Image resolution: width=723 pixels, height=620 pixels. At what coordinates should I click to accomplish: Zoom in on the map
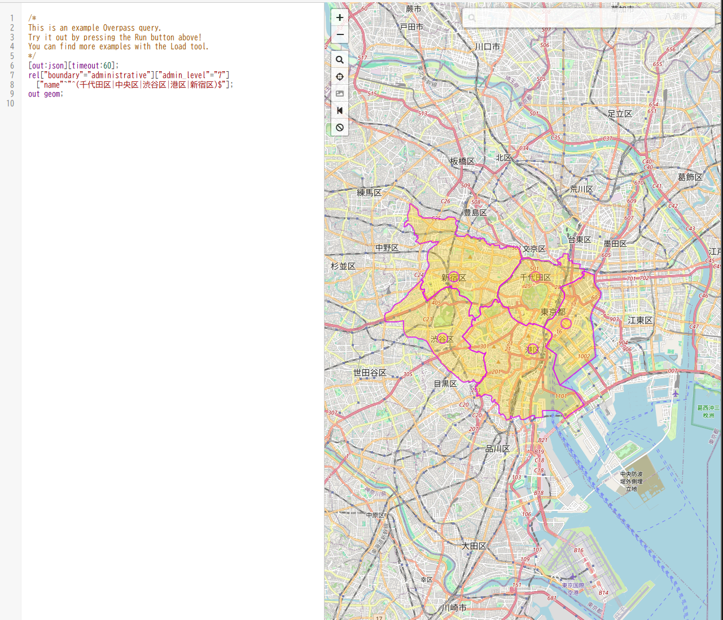(340, 18)
